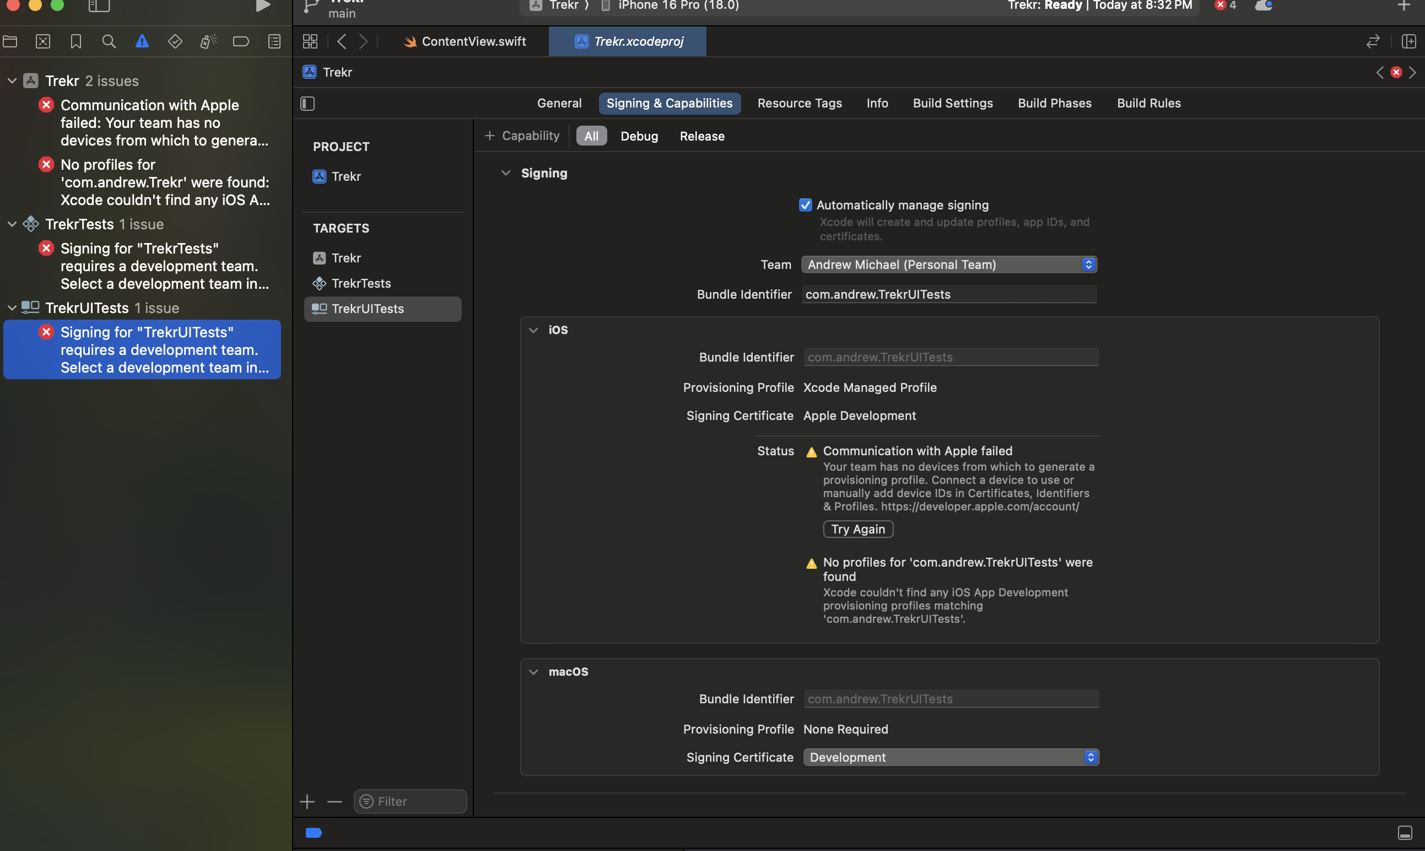Click the editor options swap-arrows icon
Screen dimensions: 1425x851
[x=1373, y=41]
